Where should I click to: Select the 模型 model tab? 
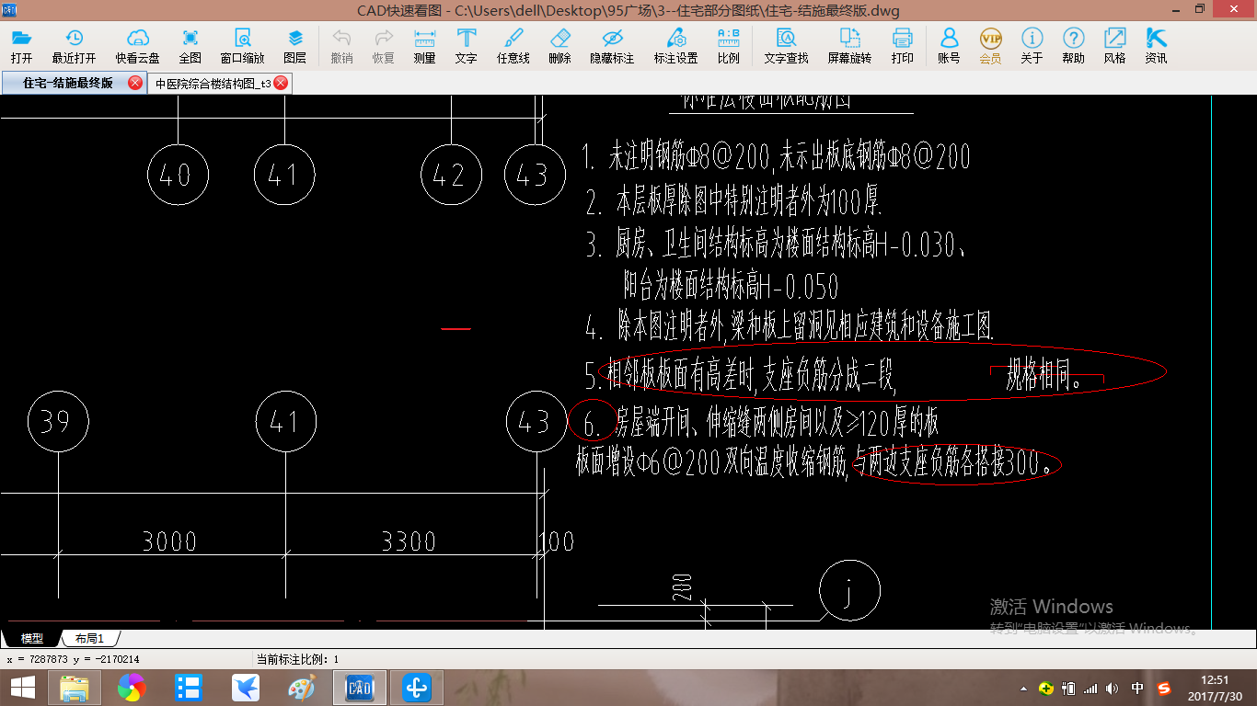[x=31, y=638]
